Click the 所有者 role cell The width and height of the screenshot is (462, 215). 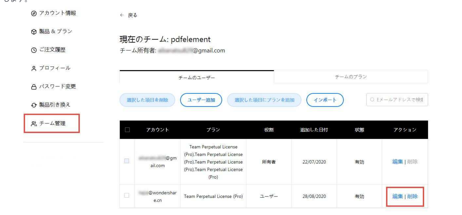[269, 162]
